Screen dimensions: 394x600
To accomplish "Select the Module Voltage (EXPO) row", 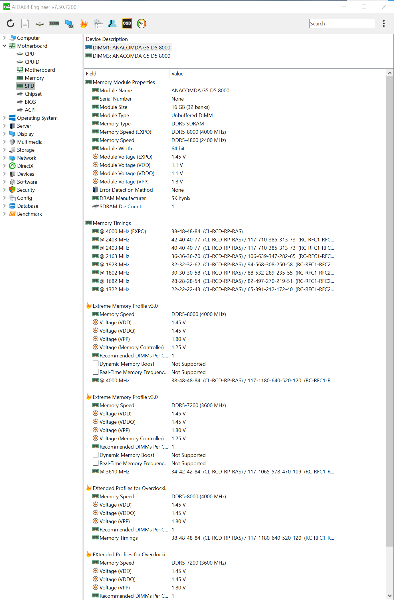I will (x=210, y=157).
